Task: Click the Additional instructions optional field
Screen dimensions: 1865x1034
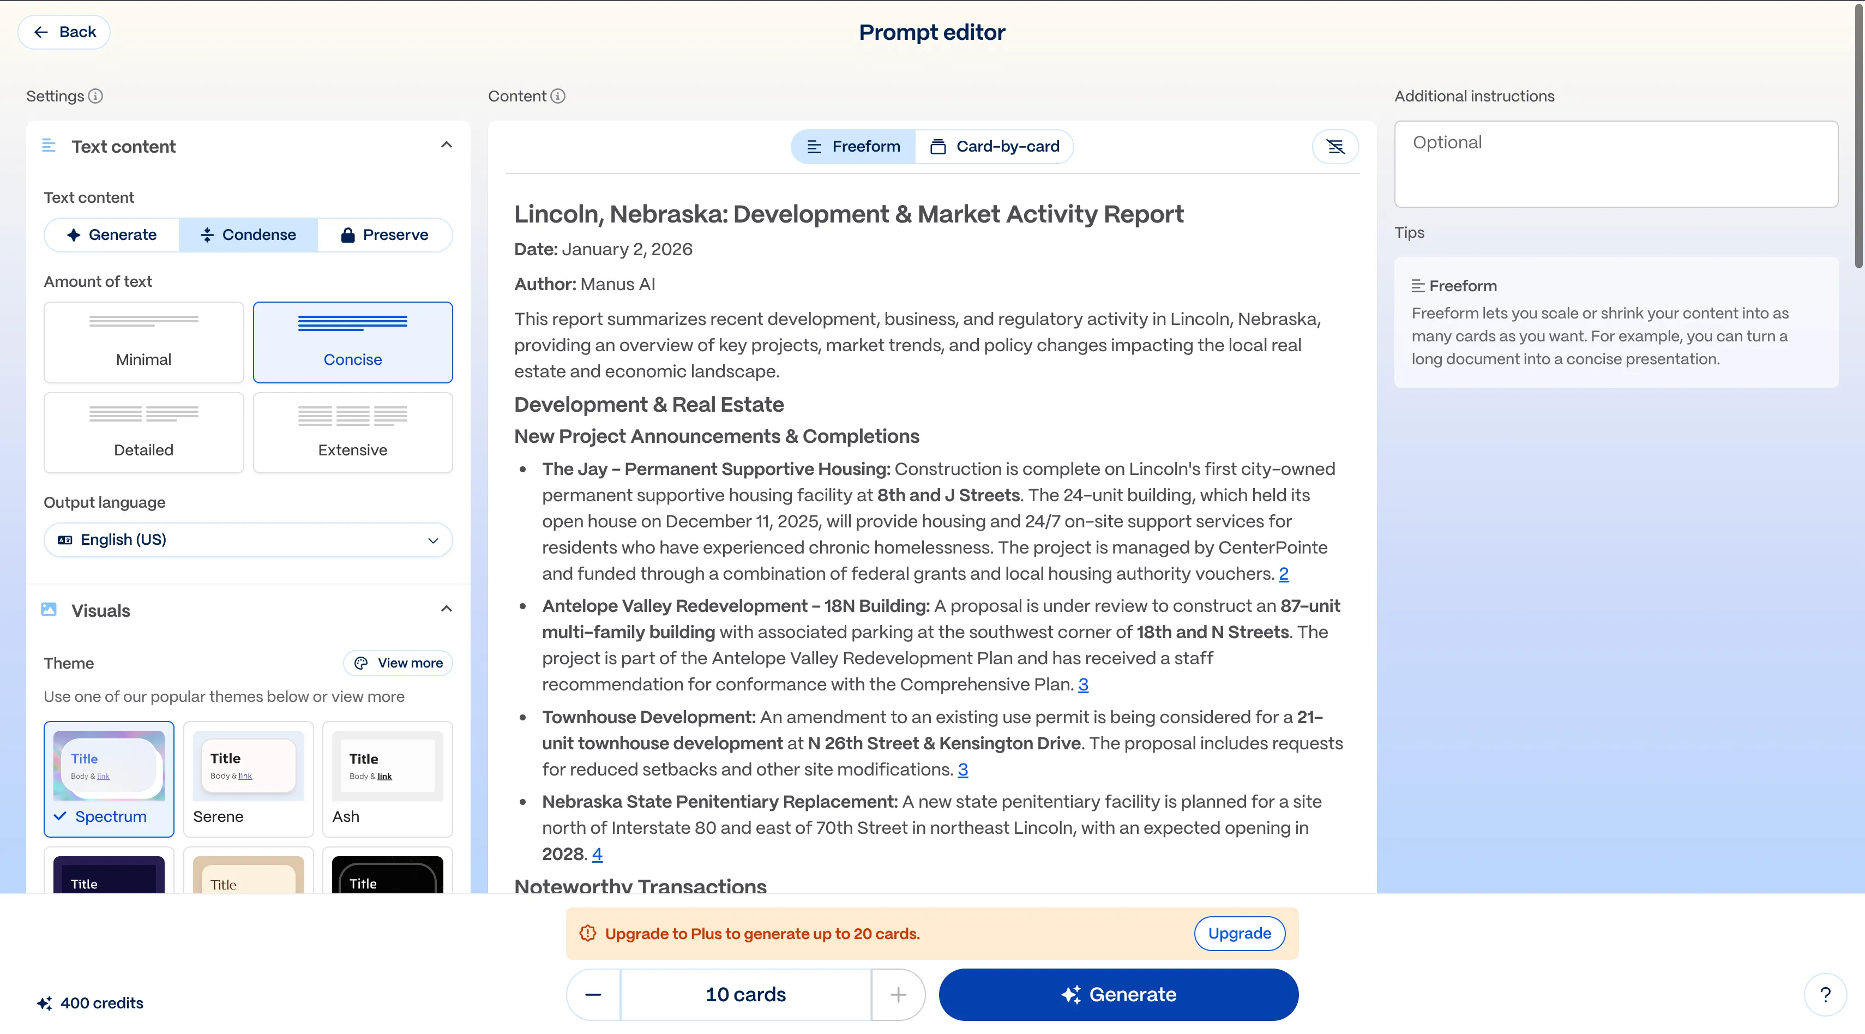Action: coord(1615,164)
